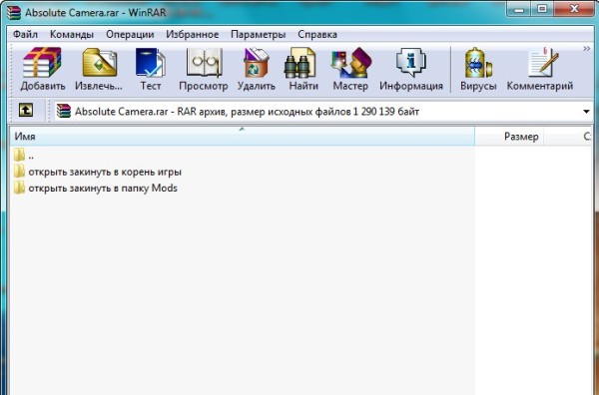Open the Просмотр (View) tool
This screenshot has width=599, height=395.
204,69
